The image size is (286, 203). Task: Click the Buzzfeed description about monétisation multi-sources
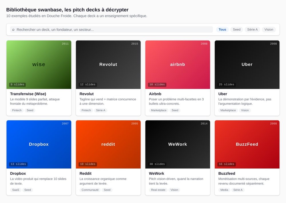point(244,181)
